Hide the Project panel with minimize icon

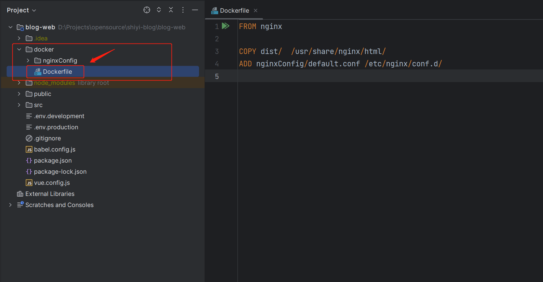point(195,10)
